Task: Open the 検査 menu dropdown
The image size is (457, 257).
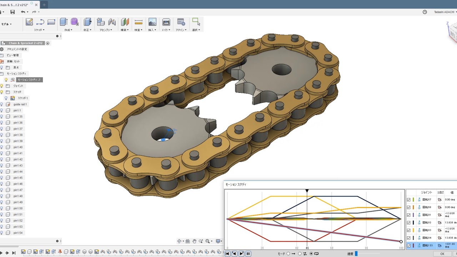Action: (x=139, y=30)
